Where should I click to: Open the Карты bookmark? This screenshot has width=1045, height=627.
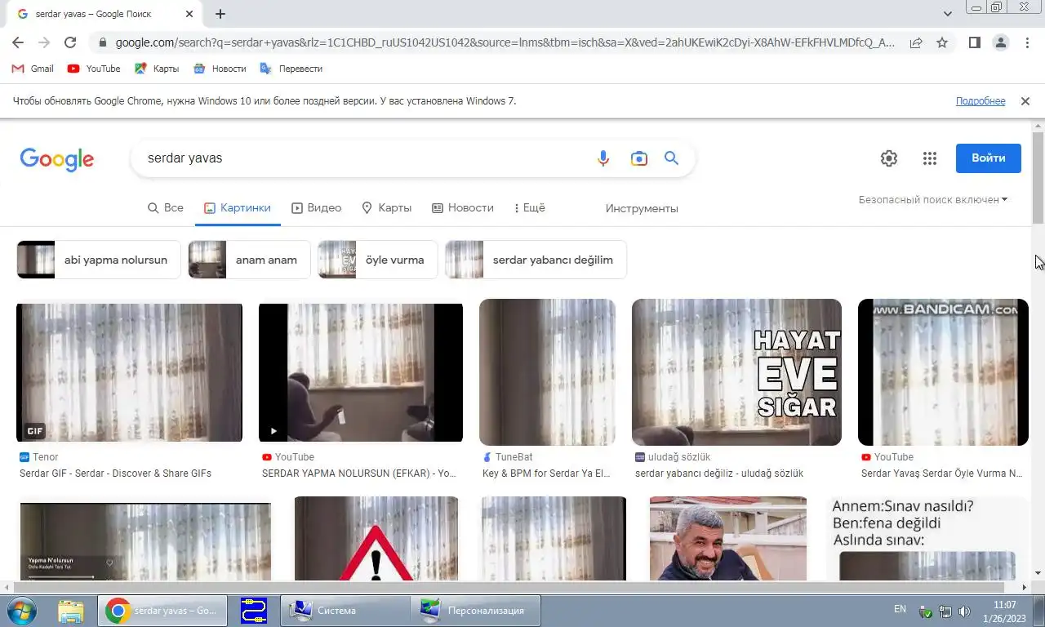pyautogui.click(x=157, y=69)
